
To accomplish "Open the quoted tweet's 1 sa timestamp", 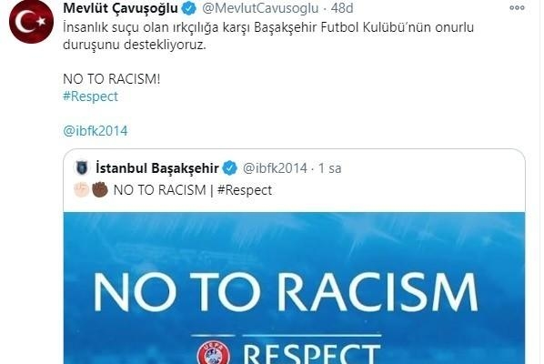I will point(330,168).
